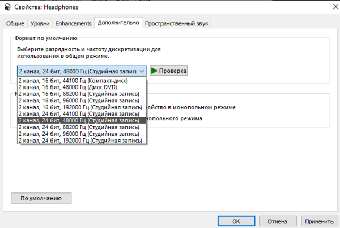Image resolution: width=340 pixels, height=228 pixels.
Task: Choose 16 бит, 44100 Гц (Компакт-диск)
Action: (81, 80)
